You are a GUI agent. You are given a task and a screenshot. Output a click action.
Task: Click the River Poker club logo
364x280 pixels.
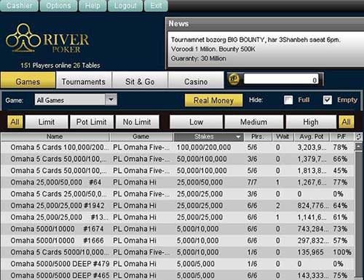[x=47, y=38]
